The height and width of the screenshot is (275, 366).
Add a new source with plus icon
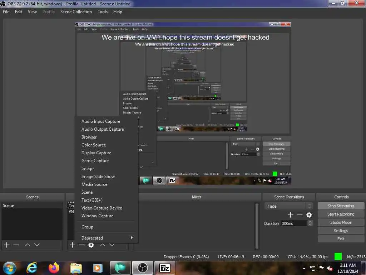pyautogui.click(x=73, y=245)
